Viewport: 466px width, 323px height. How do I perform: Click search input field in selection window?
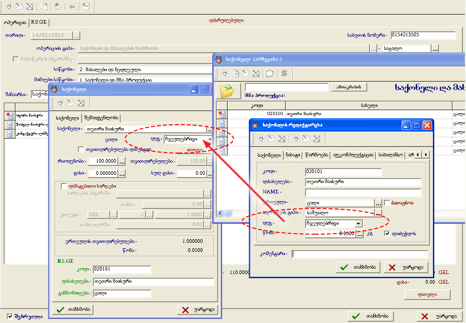286,87
